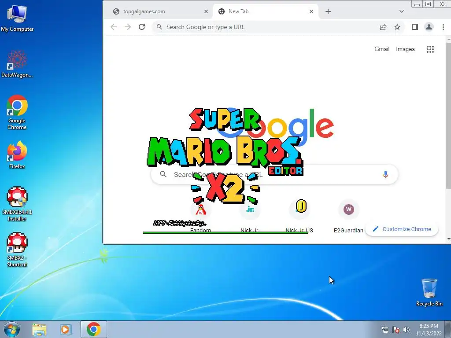Viewport: 451px width, 338px height.
Task: Close the topgalgames.com tab
Action: click(x=206, y=11)
